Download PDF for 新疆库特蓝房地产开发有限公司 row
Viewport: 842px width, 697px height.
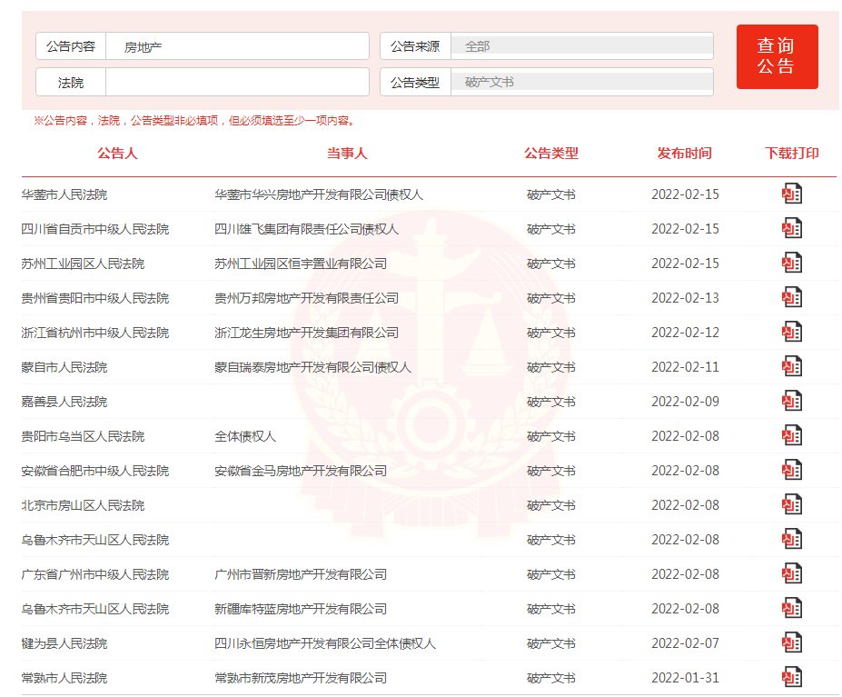[791, 608]
